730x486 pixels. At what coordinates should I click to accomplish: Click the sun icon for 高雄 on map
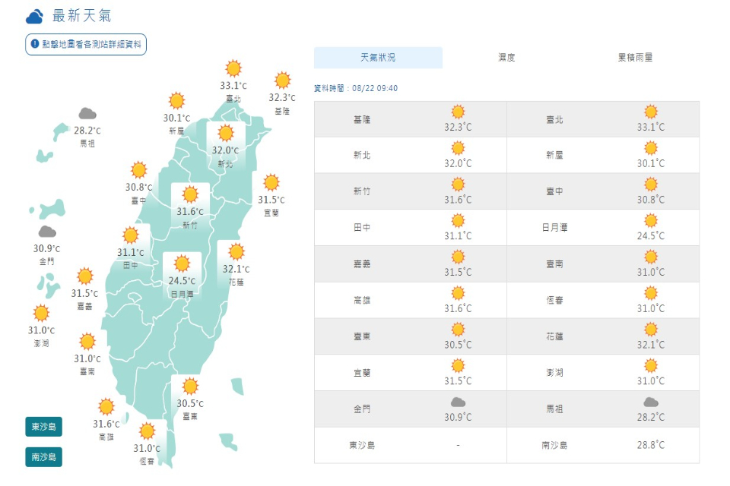[106, 407]
